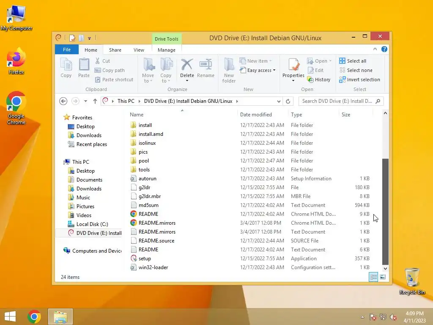Expand the Easy access dropdown

pyautogui.click(x=274, y=70)
